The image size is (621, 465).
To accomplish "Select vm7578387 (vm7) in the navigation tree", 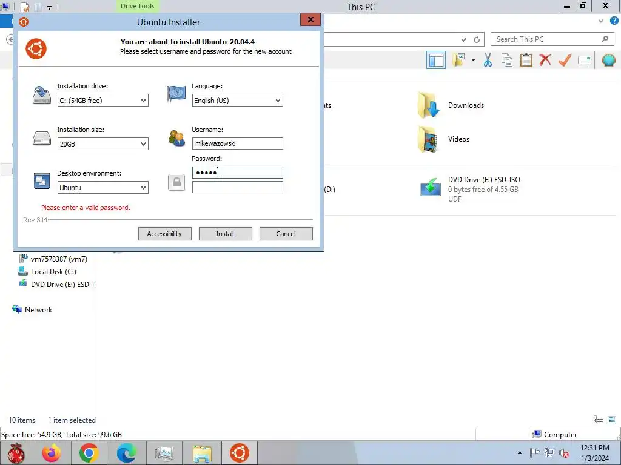I will (53, 259).
